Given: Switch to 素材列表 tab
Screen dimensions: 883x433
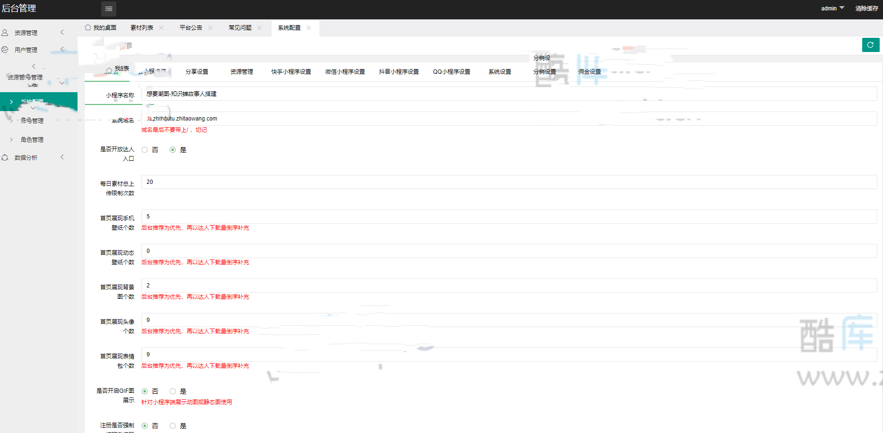Looking at the screenshot, I should click(142, 28).
